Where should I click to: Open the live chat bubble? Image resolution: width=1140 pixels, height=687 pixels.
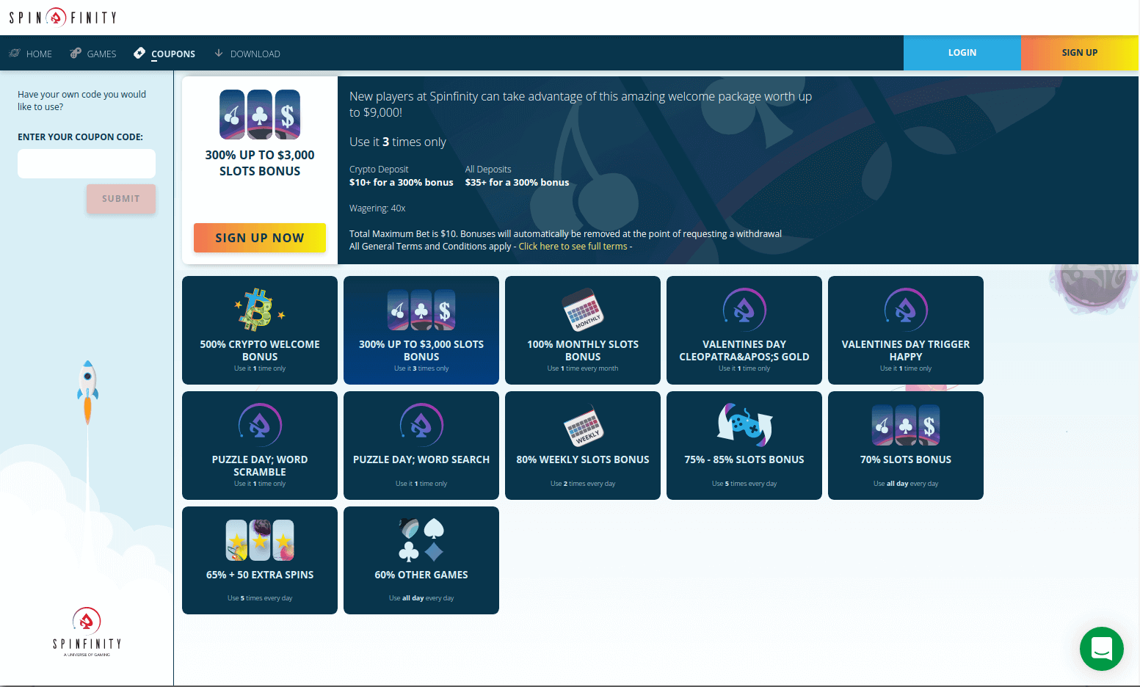[x=1101, y=649]
